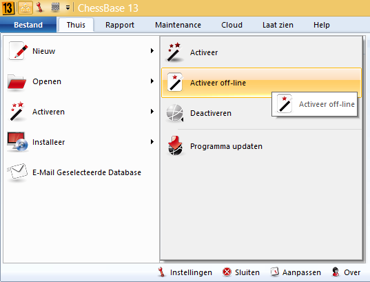Expand the Activeren submenu arrow
370x282 pixels.
(152, 111)
